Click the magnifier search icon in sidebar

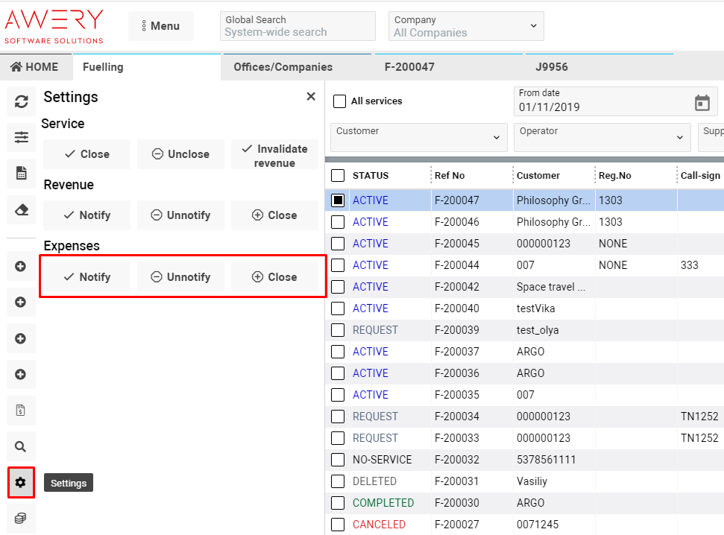coord(21,446)
